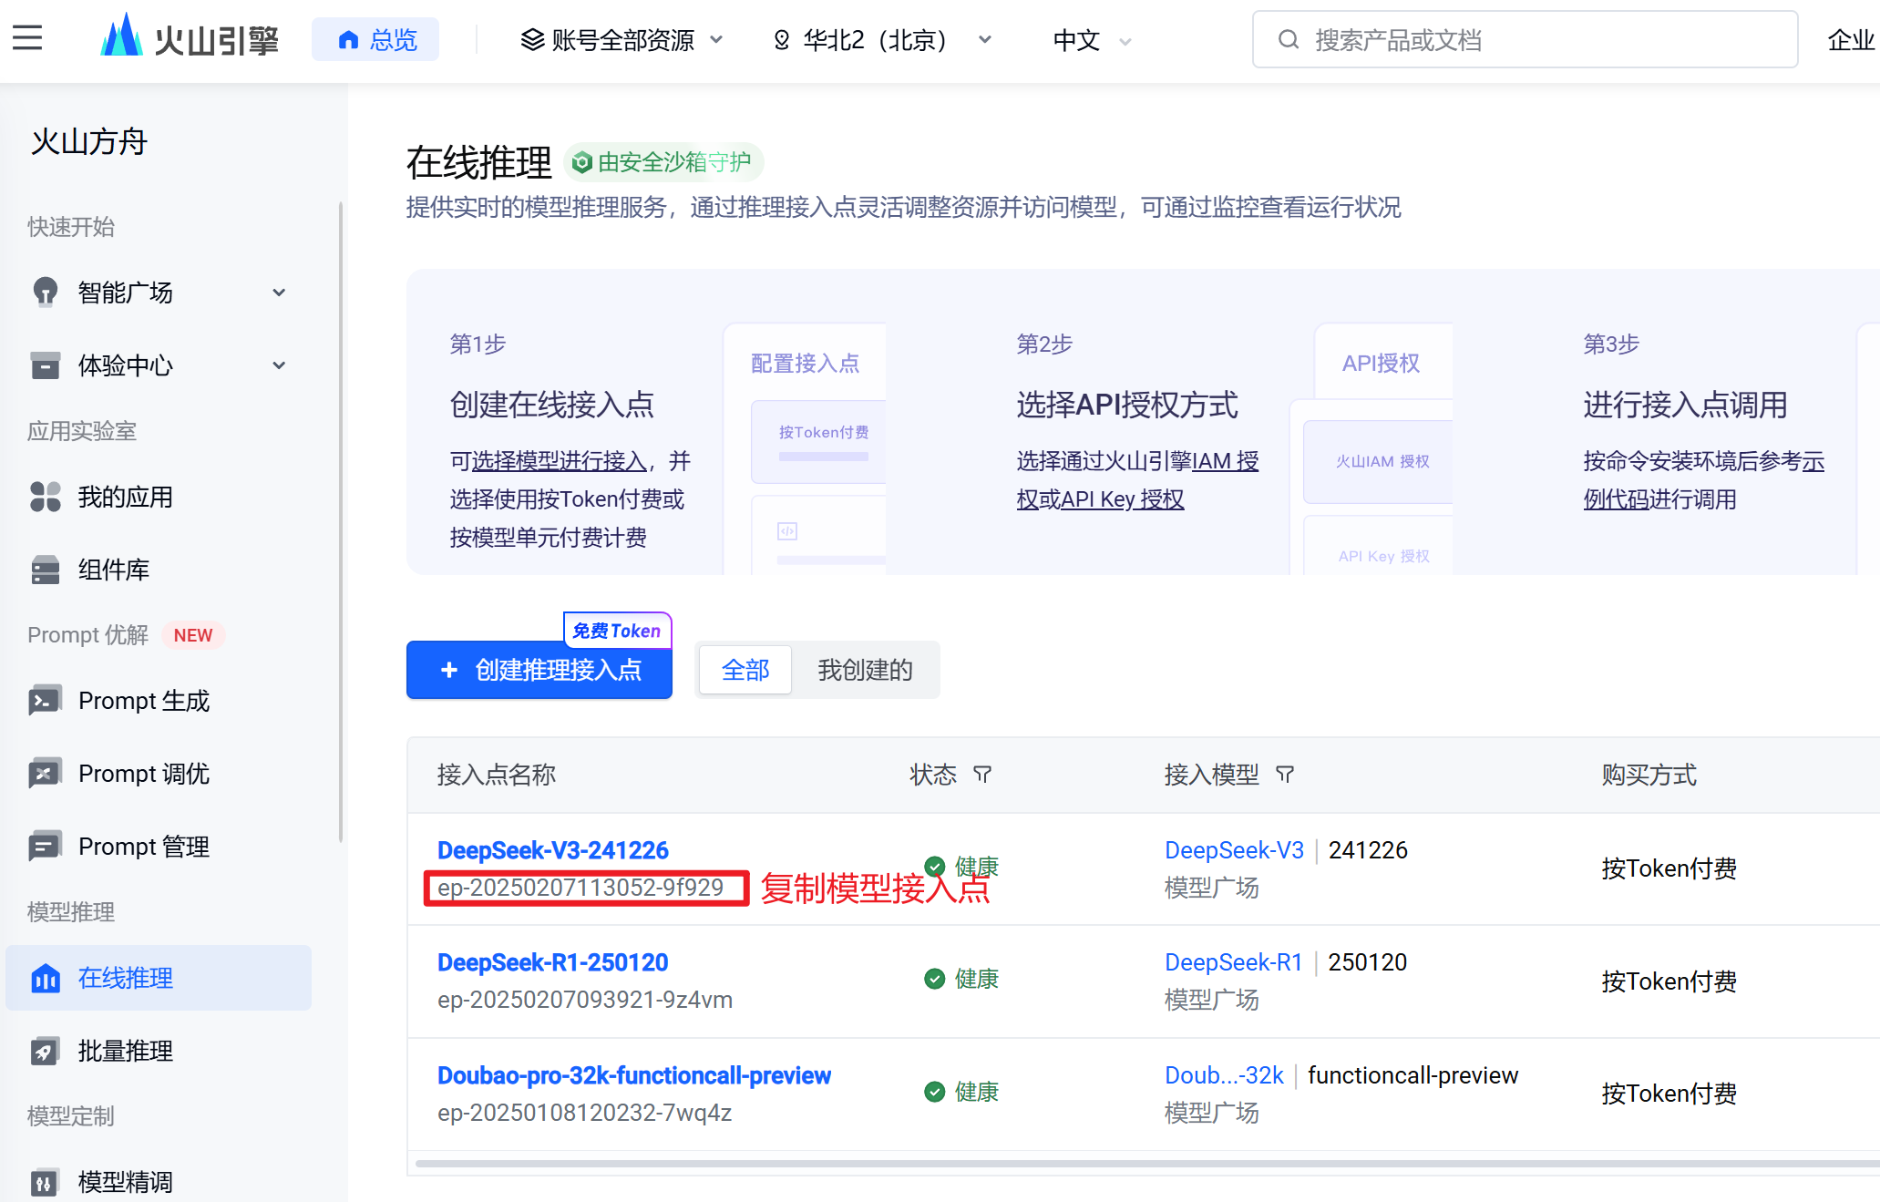
Task: Click the 模型精调 sliders icon
Action: 45,1182
